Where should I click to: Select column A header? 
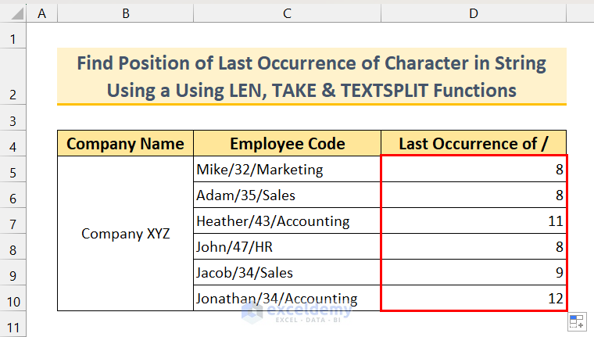pyautogui.click(x=42, y=13)
